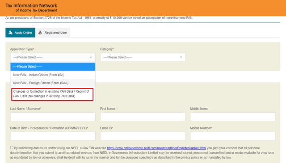Click the Last Name / Surname field
Image resolution: width=286 pixels, height=163 pixels.
53,117
